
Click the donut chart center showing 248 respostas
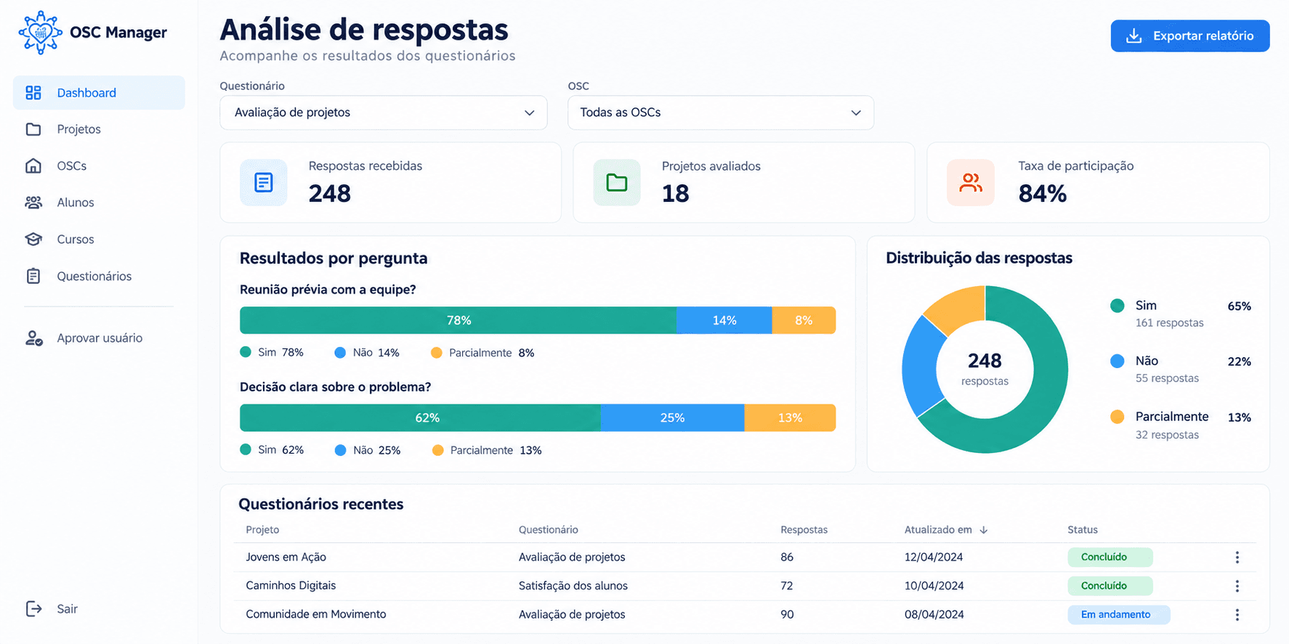tap(985, 370)
